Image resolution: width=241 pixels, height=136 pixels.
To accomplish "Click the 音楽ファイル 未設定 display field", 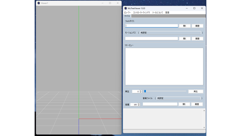I will [x=178, y=98].
